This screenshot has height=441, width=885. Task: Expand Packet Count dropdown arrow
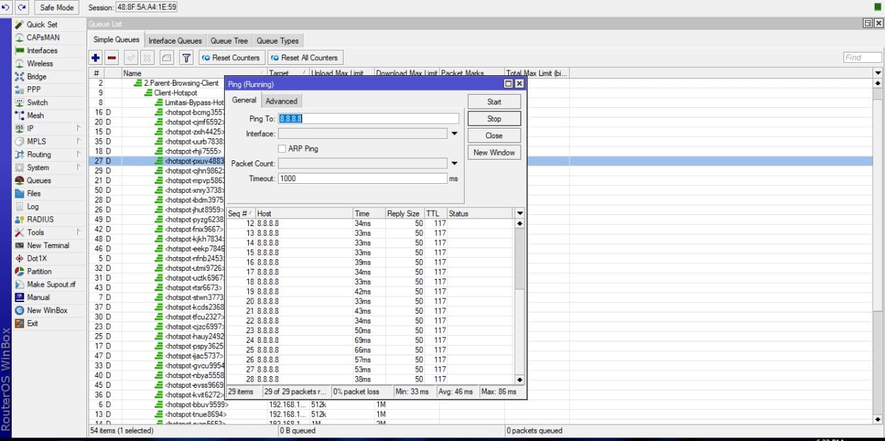point(454,164)
